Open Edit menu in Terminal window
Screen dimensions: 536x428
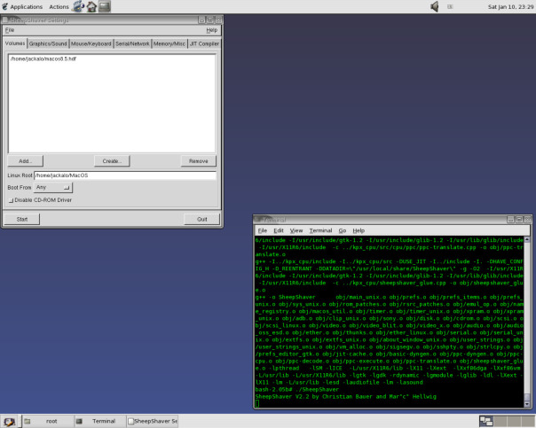point(279,230)
